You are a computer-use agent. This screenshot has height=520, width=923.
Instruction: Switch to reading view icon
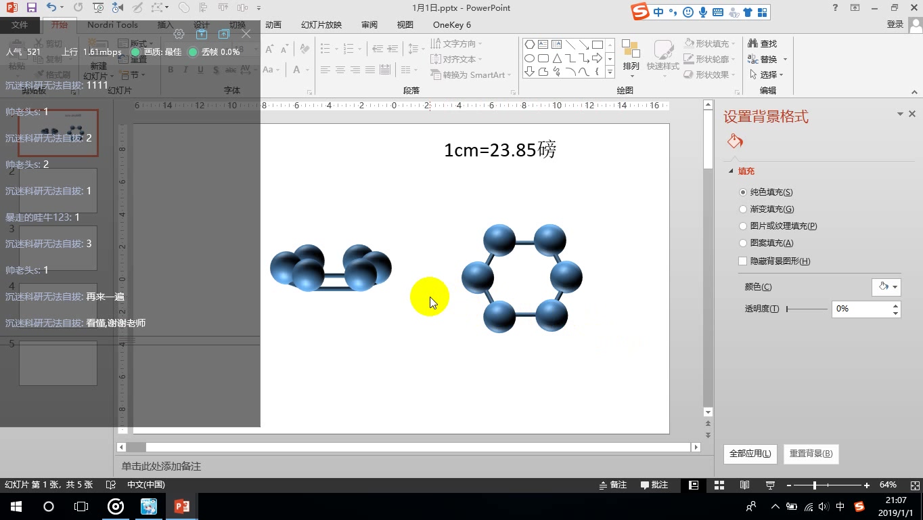tap(744, 485)
